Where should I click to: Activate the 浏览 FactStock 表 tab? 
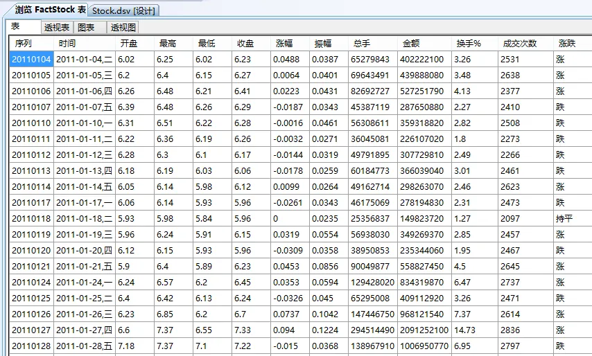(x=51, y=10)
